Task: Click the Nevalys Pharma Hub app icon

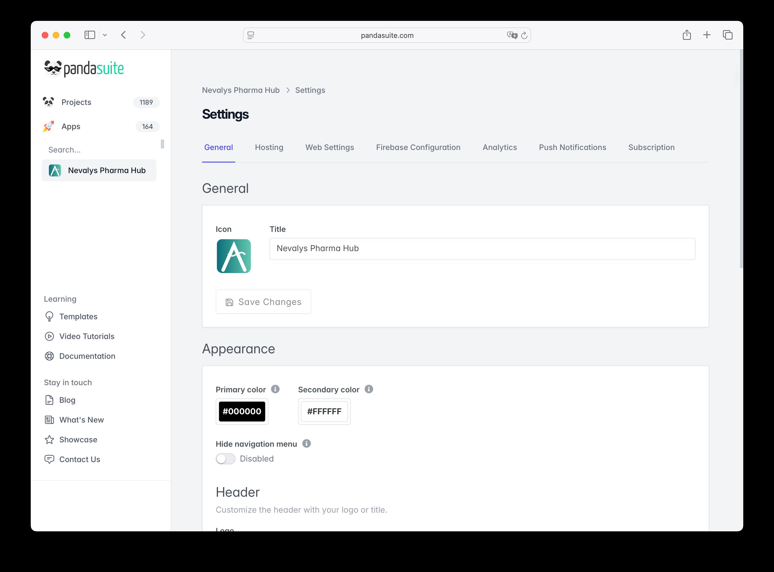Action: point(55,170)
